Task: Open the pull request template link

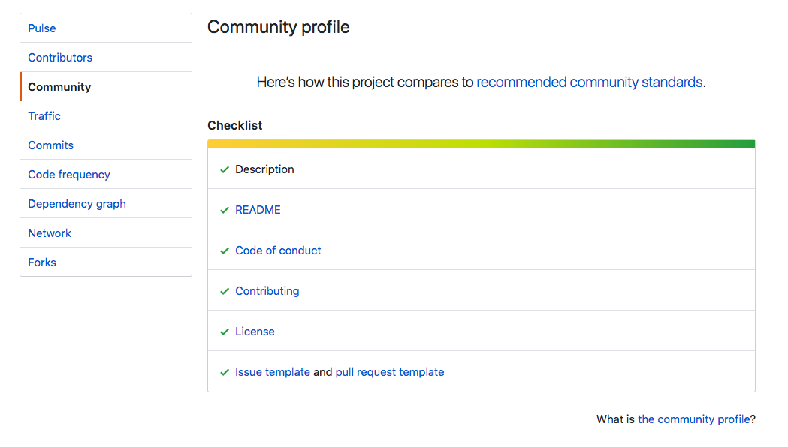Action: (x=390, y=372)
